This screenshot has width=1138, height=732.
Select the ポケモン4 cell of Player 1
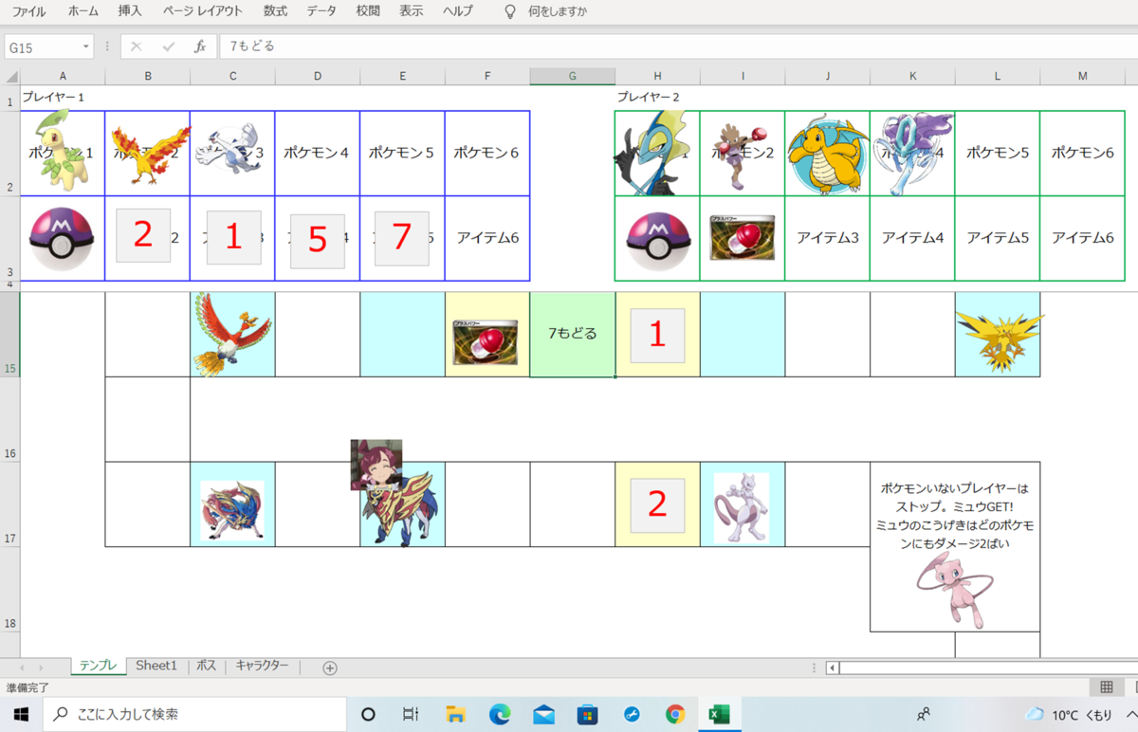click(318, 153)
